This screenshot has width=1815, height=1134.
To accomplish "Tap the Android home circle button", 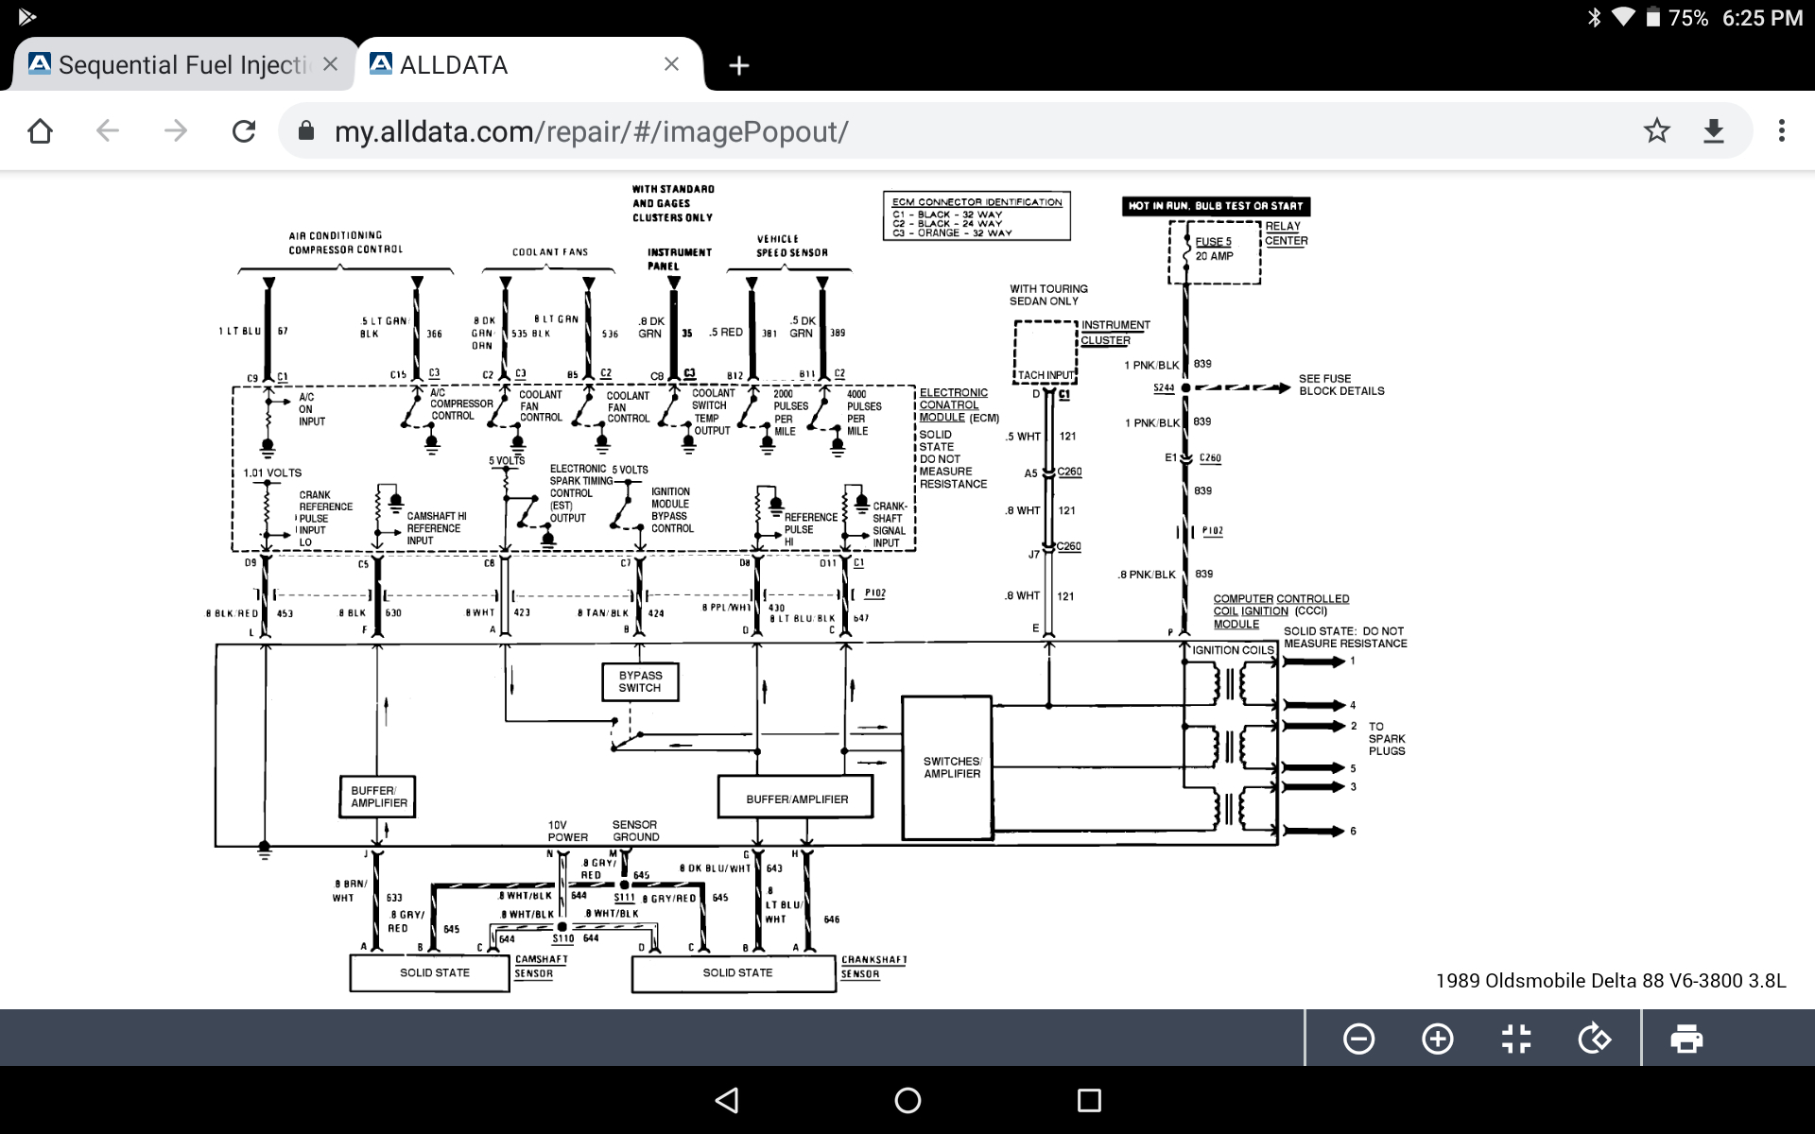I will pyautogui.click(x=907, y=1100).
